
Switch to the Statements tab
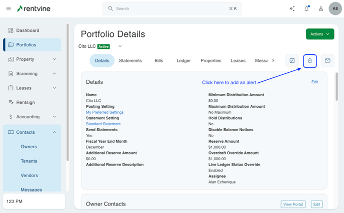pos(130,61)
